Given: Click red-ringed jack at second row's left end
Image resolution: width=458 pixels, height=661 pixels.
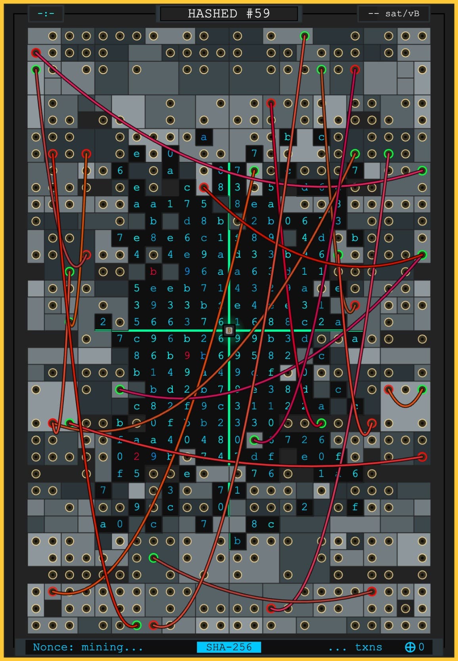Looking at the screenshot, I should 36,53.
